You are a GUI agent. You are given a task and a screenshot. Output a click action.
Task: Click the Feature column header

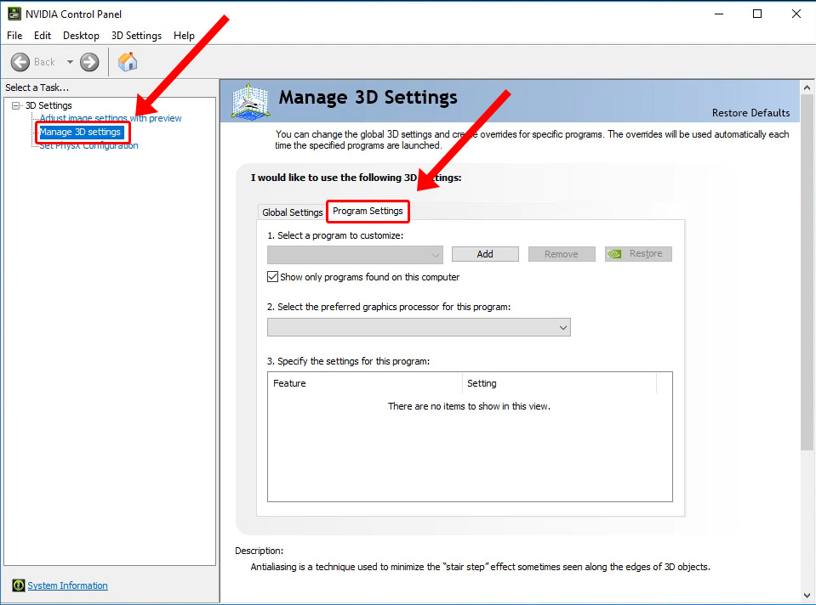click(x=365, y=383)
